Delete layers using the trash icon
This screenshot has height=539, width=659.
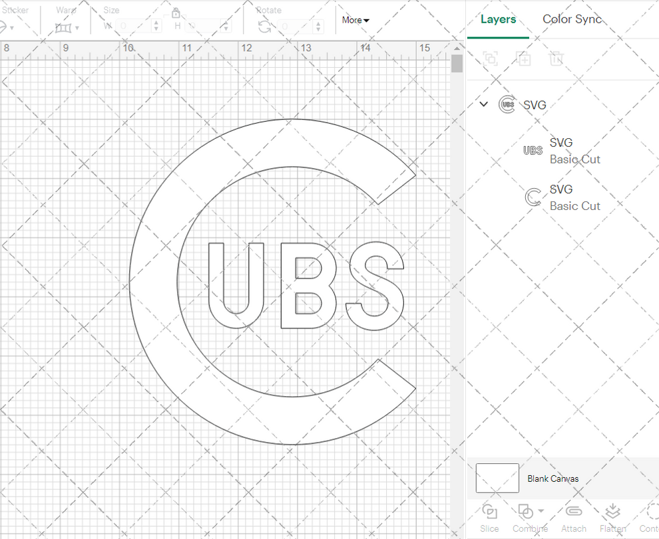click(x=556, y=58)
